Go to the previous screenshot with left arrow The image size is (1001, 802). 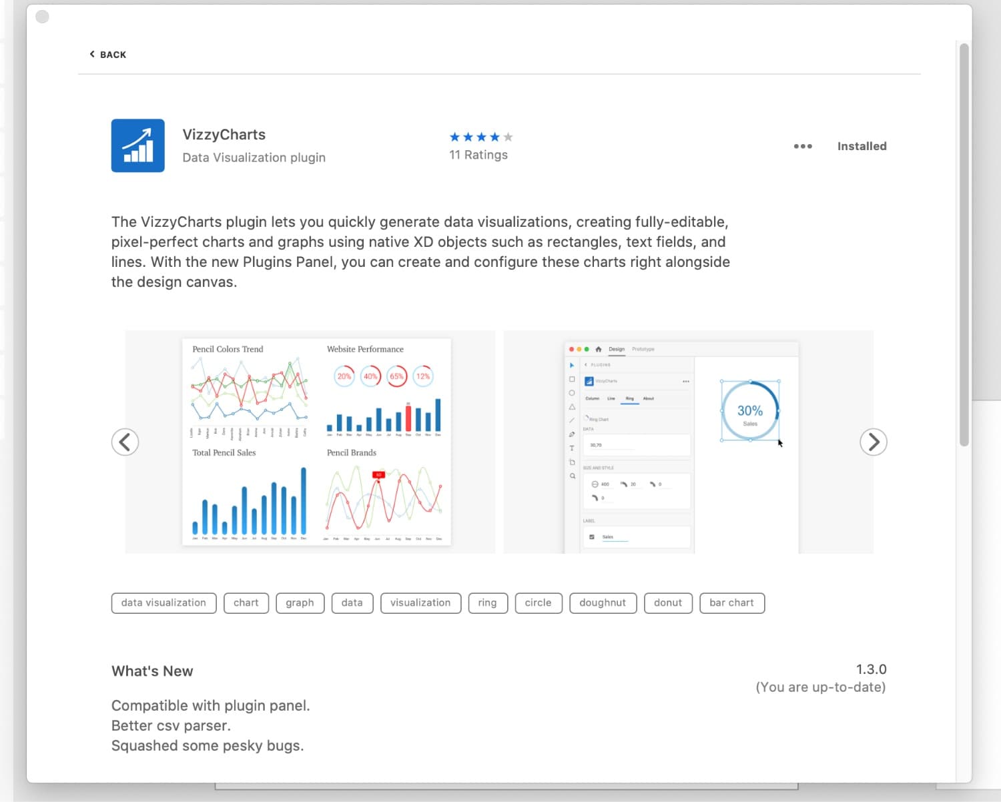[125, 442]
